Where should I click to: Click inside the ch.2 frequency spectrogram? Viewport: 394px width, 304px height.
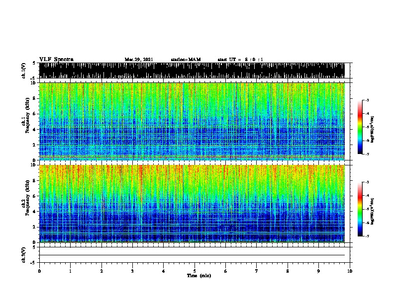(192, 204)
